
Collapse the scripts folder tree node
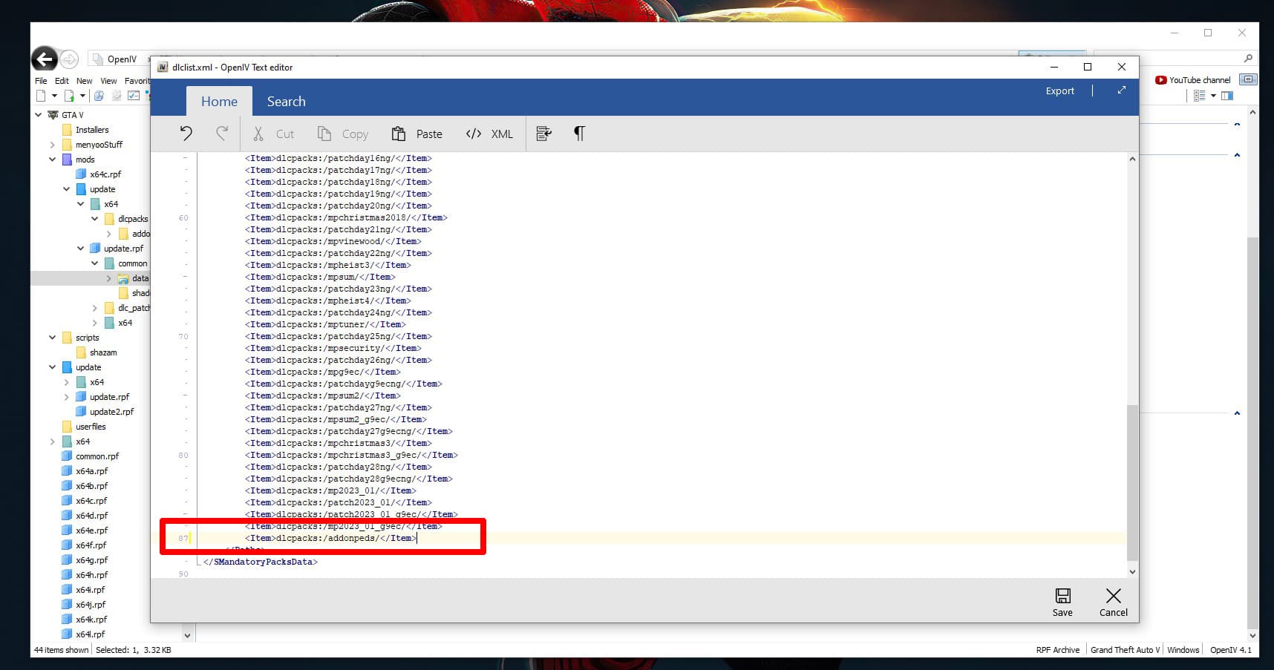click(x=53, y=338)
